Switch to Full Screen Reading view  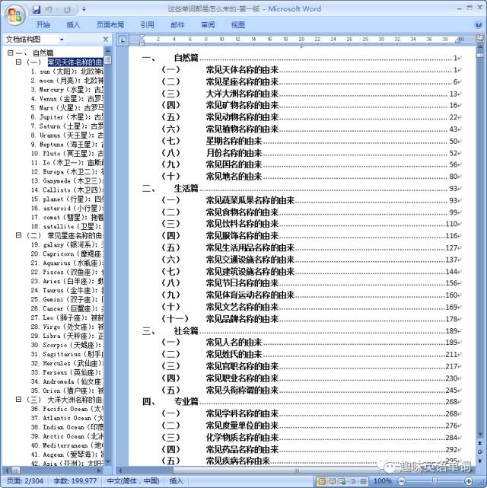(x=333, y=481)
